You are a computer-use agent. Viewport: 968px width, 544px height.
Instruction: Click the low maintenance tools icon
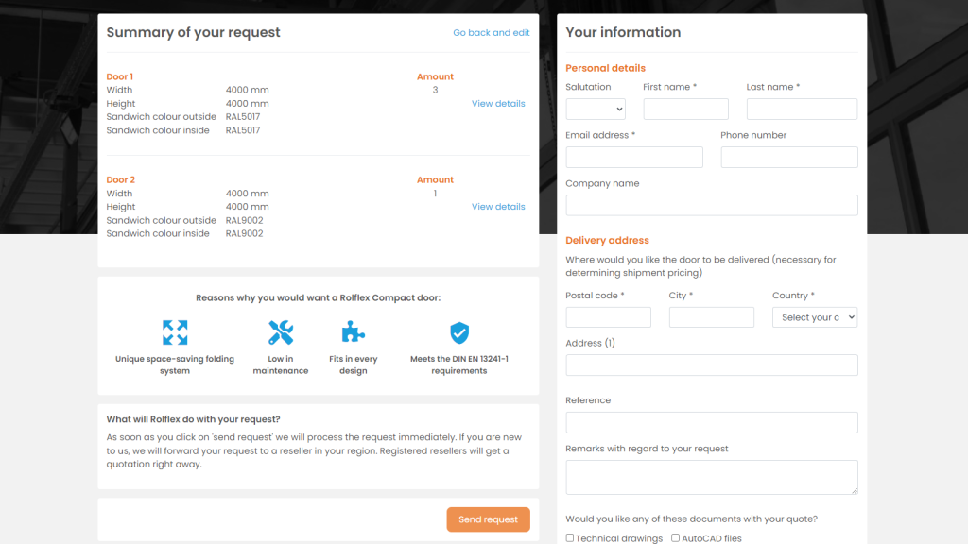click(281, 332)
